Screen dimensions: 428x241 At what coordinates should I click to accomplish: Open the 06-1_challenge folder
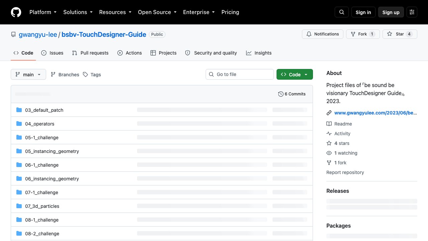pos(42,165)
